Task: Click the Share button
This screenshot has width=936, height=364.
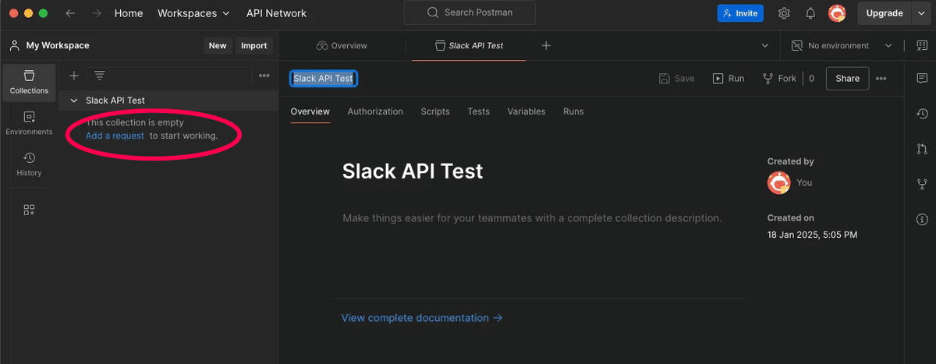Action: tap(847, 79)
